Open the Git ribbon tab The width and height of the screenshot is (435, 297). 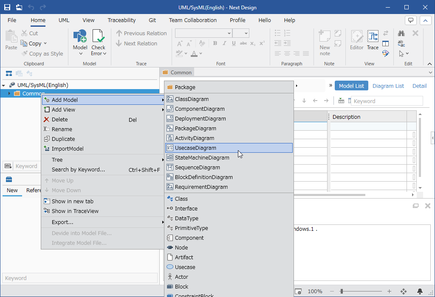click(x=152, y=20)
